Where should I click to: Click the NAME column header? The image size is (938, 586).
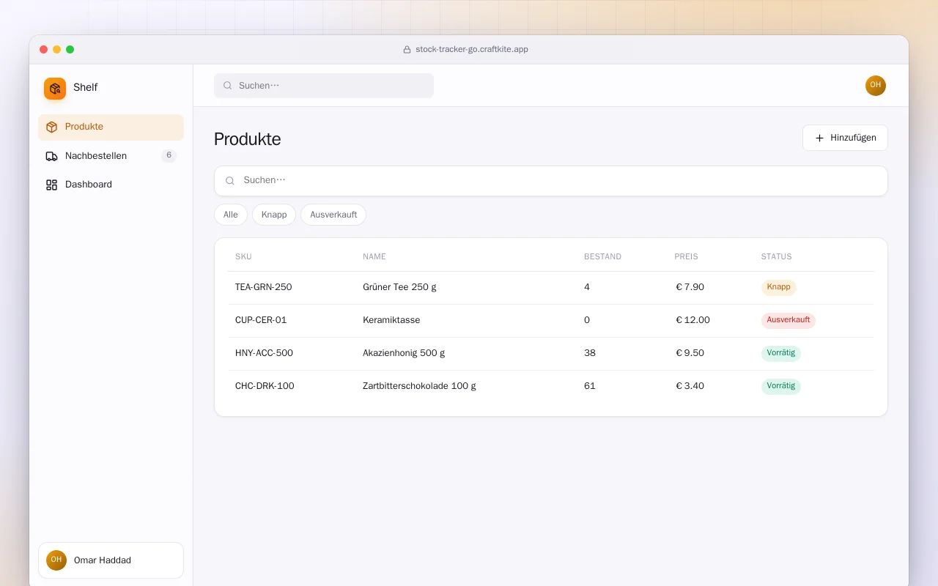(374, 257)
